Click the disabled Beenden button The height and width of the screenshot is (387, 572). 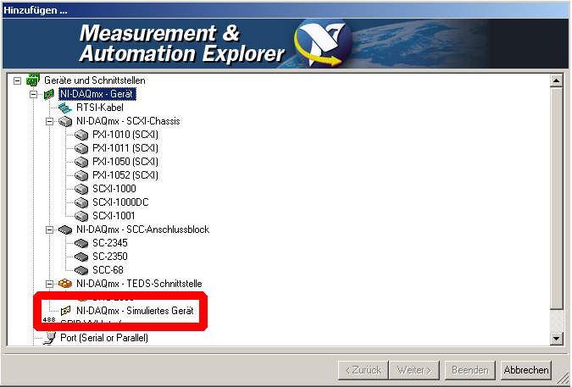pos(469,370)
